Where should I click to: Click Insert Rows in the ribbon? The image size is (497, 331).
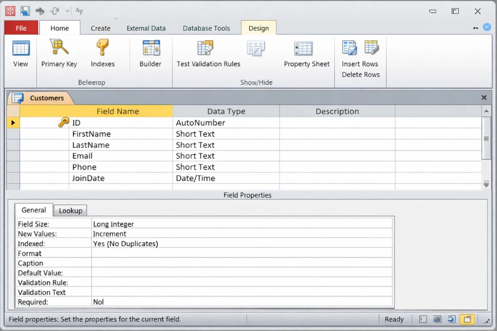360,64
